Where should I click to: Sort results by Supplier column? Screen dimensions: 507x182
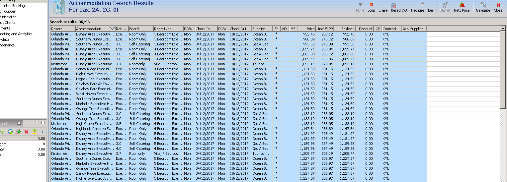262,29
